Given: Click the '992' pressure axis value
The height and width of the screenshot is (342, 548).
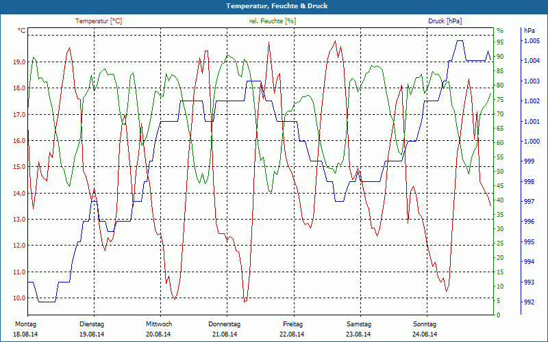Looking at the screenshot, I should 529,302.
